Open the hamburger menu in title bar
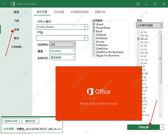The image size is (168, 134). click(x=137, y=4)
